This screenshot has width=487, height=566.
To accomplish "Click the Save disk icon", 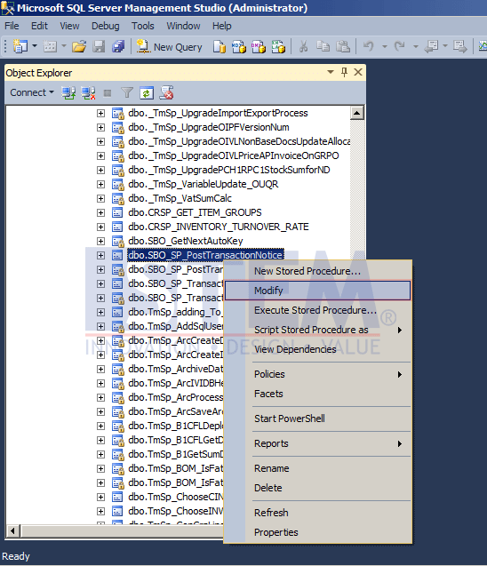I will coord(99,46).
